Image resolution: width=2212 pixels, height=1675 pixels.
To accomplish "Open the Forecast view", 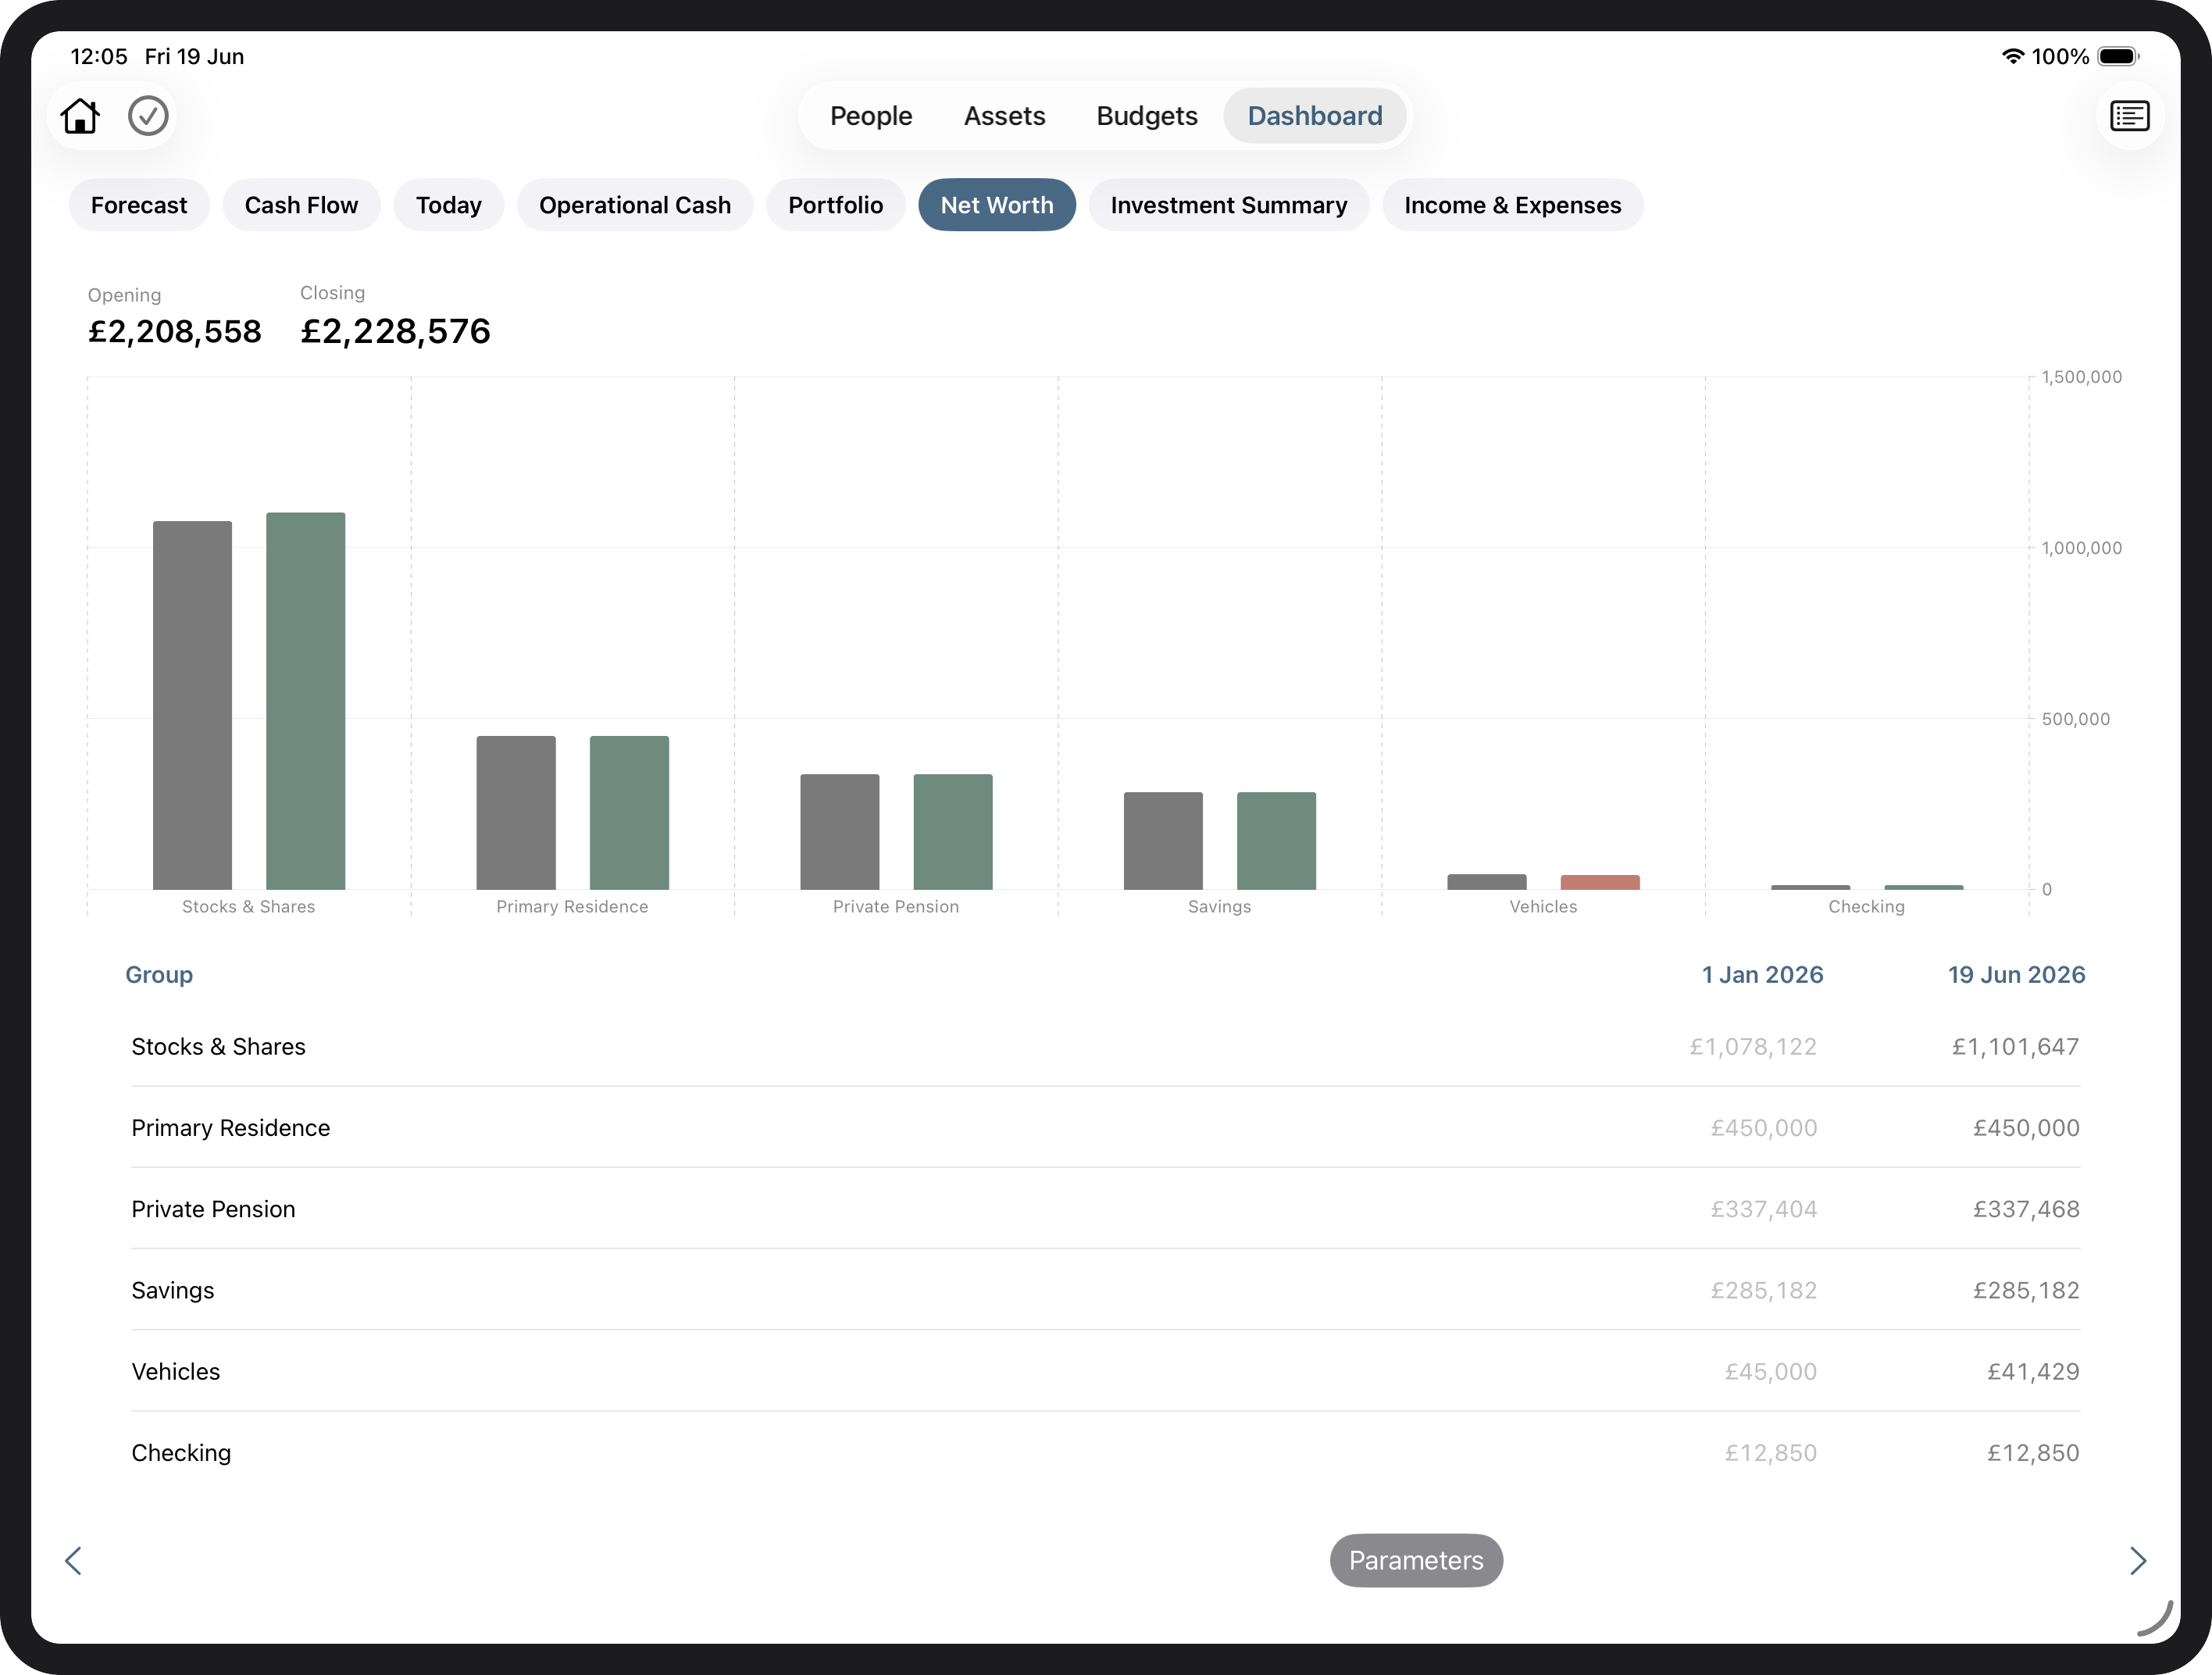I will pyautogui.click(x=139, y=205).
